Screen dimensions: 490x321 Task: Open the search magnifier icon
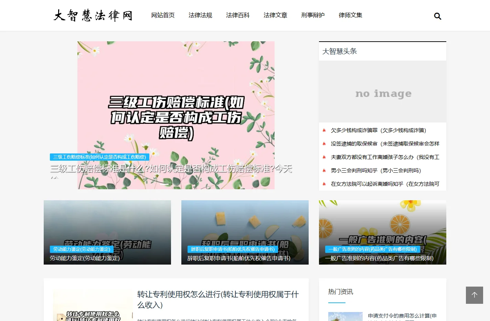(437, 16)
